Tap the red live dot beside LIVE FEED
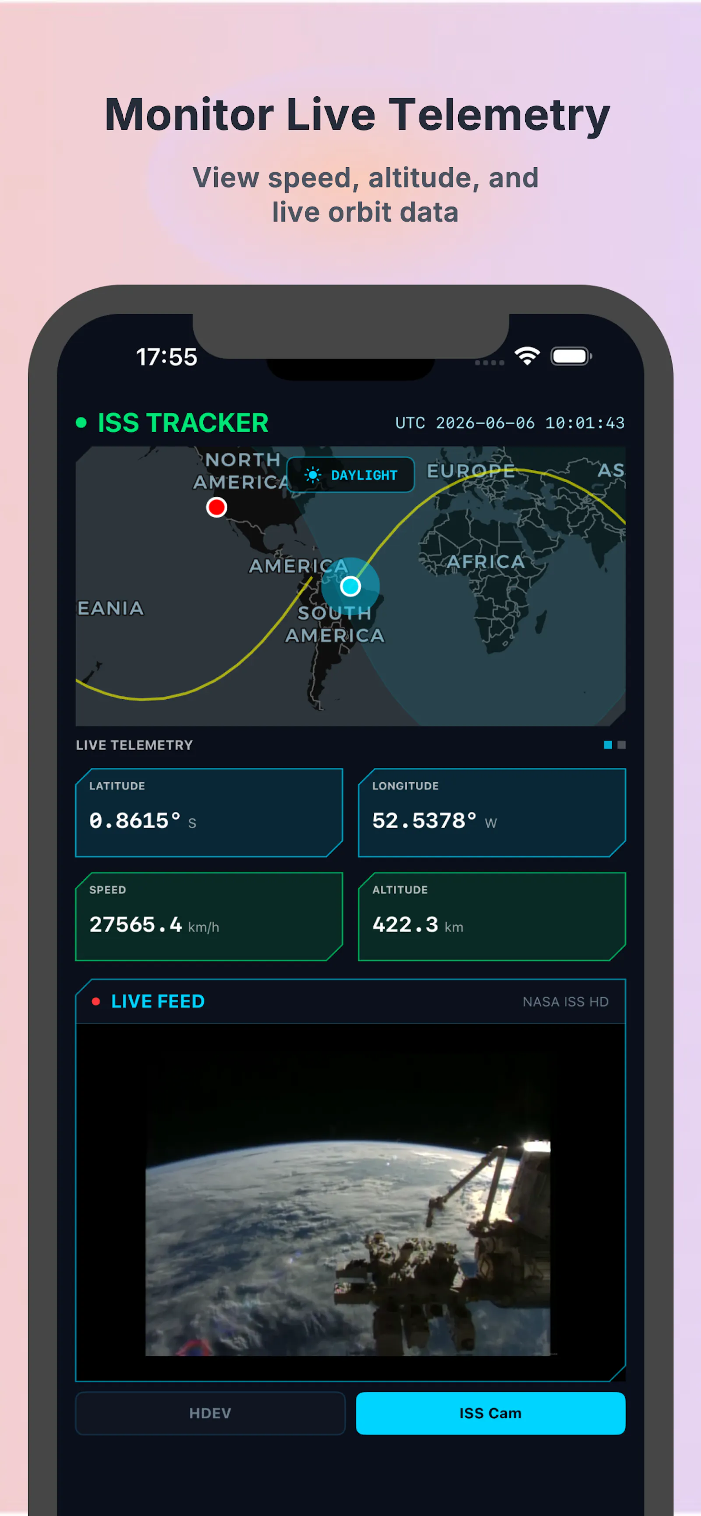701x1516 pixels. 96,1001
